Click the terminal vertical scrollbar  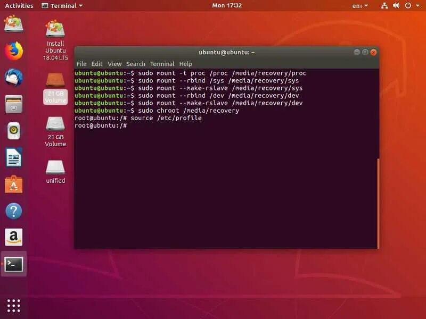pos(378,204)
